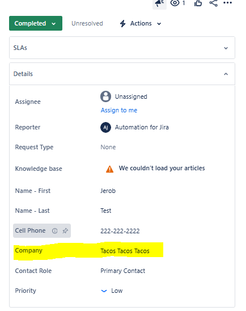
Task: Change the Low priority value
Action: tap(112, 291)
